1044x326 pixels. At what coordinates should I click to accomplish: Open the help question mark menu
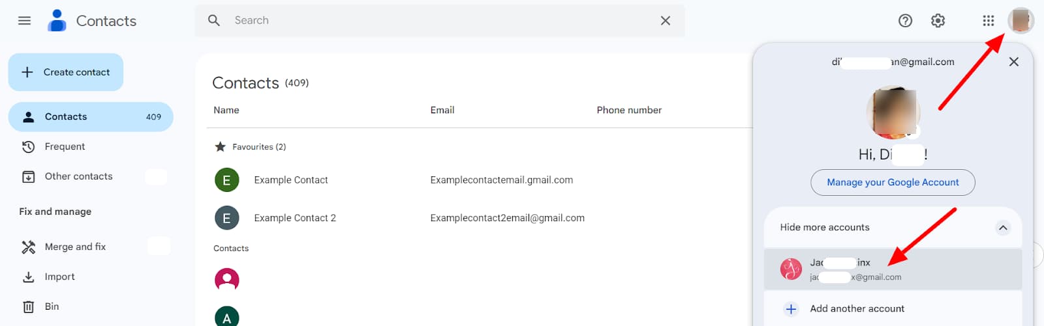point(905,21)
